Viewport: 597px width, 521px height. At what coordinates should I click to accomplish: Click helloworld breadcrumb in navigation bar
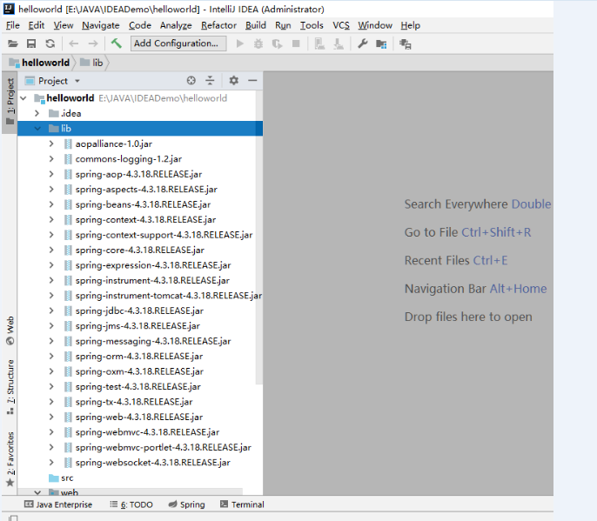click(39, 63)
